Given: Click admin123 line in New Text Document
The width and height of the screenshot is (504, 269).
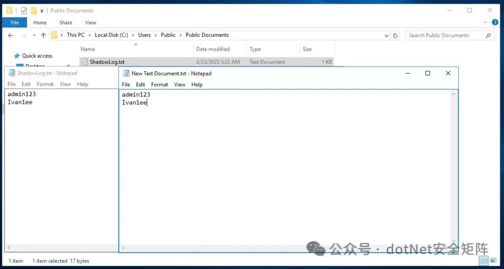Looking at the screenshot, I should point(136,95).
